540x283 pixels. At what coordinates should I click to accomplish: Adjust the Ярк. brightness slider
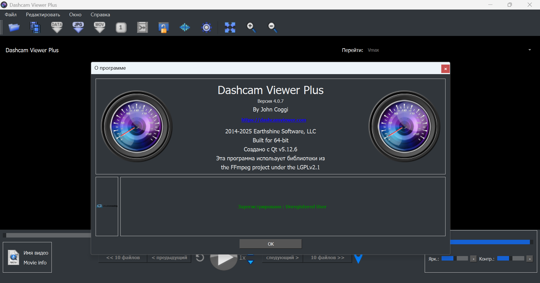[x=454, y=259]
